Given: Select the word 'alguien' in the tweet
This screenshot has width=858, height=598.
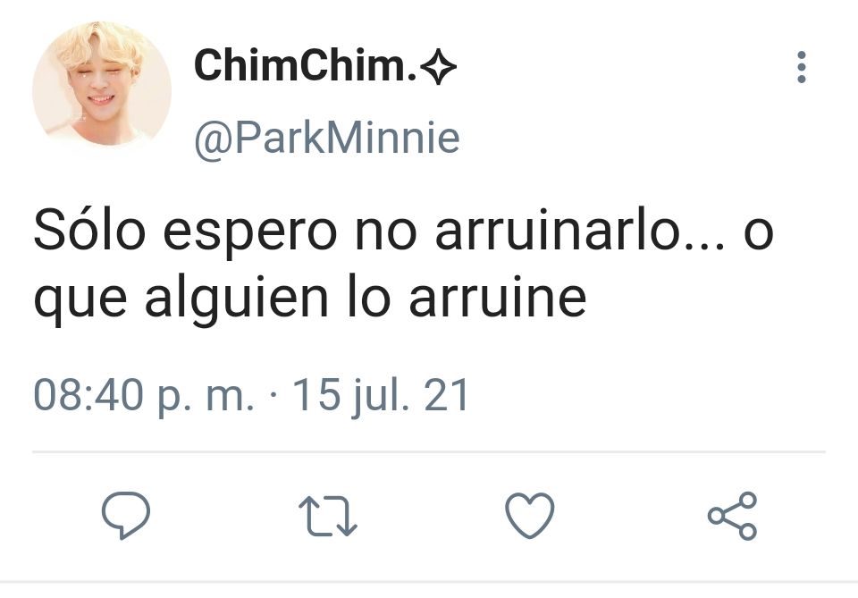Looking at the screenshot, I should [x=236, y=299].
